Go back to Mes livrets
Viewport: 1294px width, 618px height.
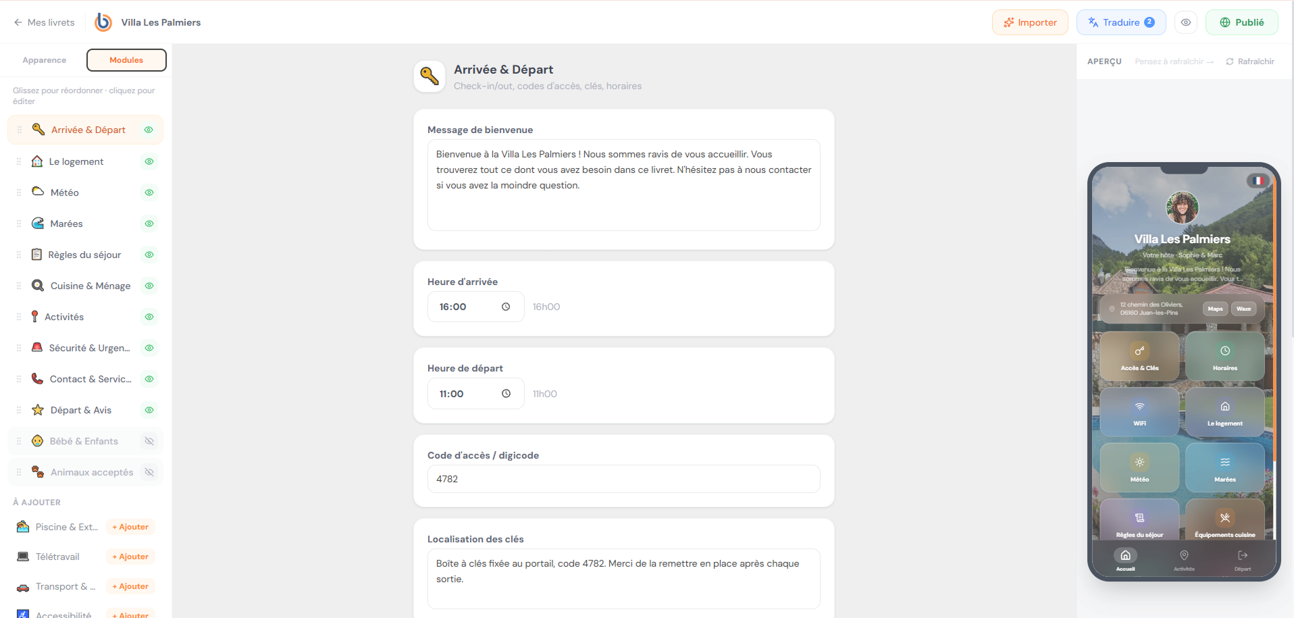tap(45, 22)
